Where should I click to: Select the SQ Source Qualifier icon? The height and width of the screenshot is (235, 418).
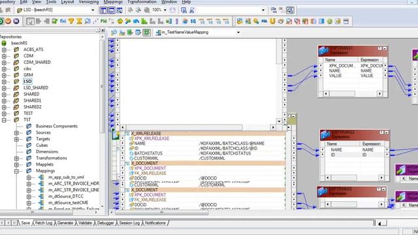[193, 22]
